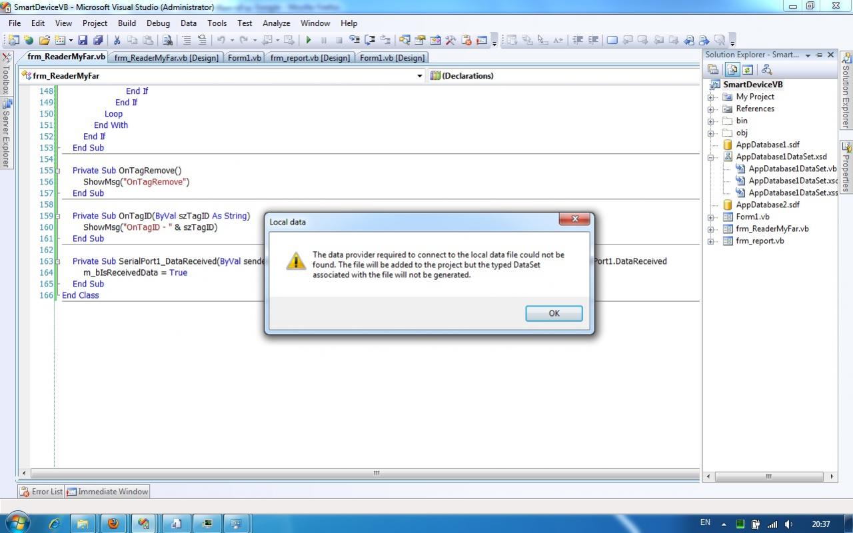This screenshot has height=533, width=853.
Task: Click the New Project toolbar icon
Action: pyautogui.click(x=13, y=40)
